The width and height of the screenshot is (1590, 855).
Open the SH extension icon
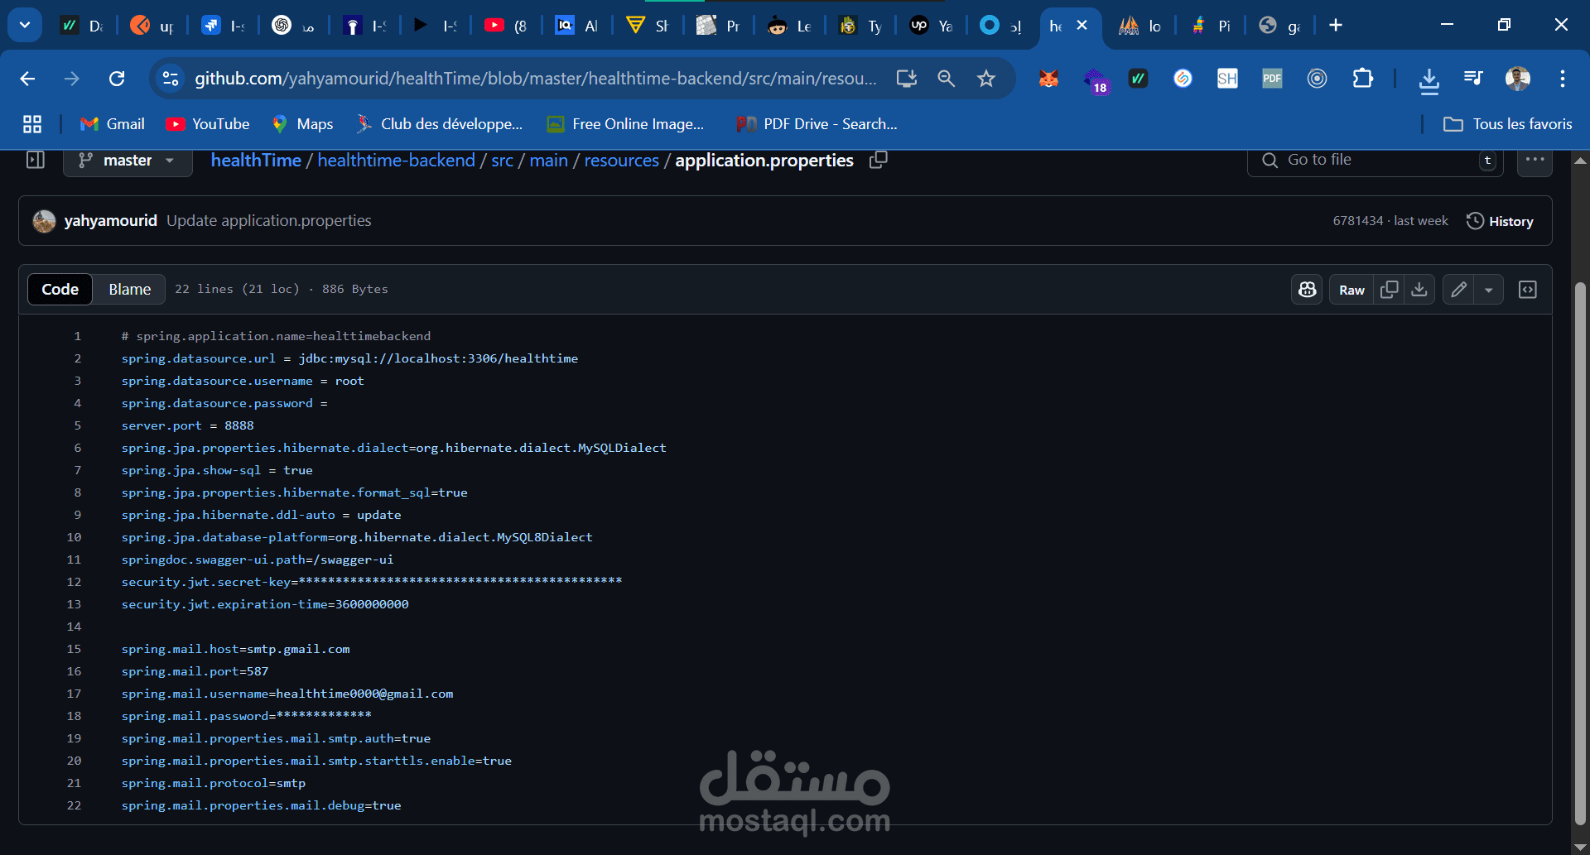point(1227,79)
